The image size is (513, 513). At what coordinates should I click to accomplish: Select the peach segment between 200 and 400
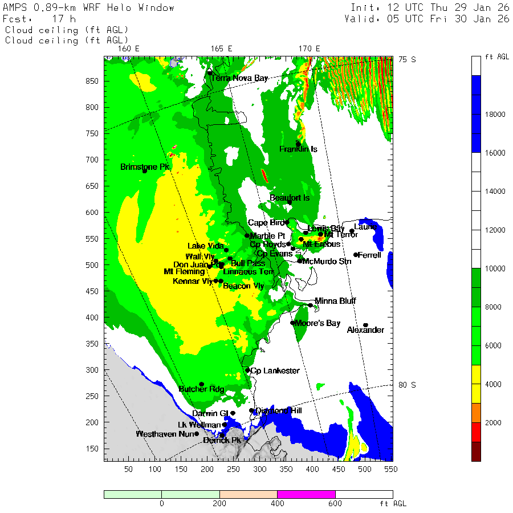[x=249, y=494]
